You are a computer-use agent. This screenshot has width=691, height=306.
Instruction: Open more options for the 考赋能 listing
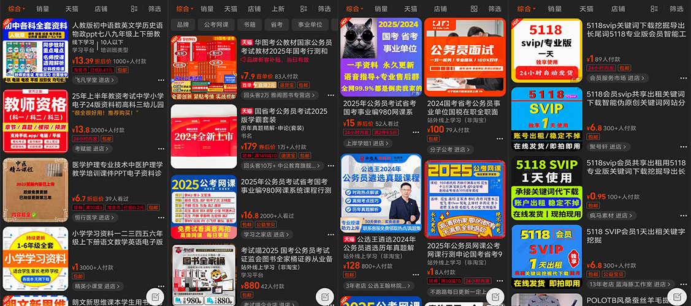161,149
